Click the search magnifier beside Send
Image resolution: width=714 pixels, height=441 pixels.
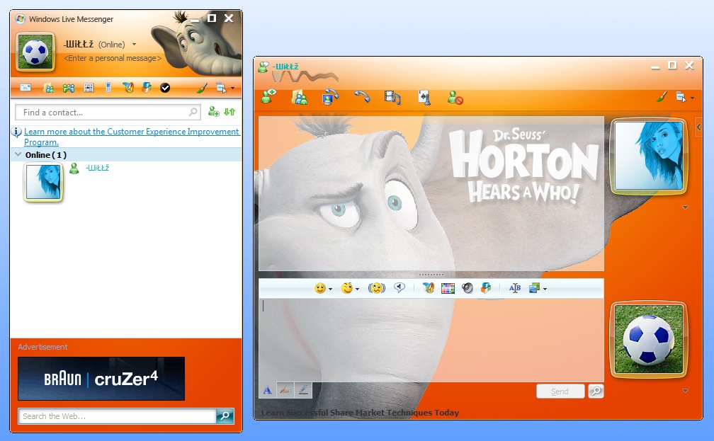pos(596,391)
